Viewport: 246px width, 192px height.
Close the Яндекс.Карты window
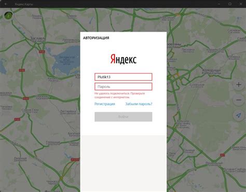[x=241, y=4]
